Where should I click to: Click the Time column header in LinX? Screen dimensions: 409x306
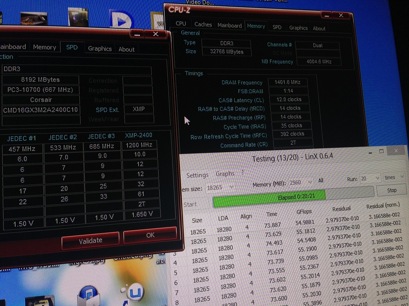click(272, 214)
